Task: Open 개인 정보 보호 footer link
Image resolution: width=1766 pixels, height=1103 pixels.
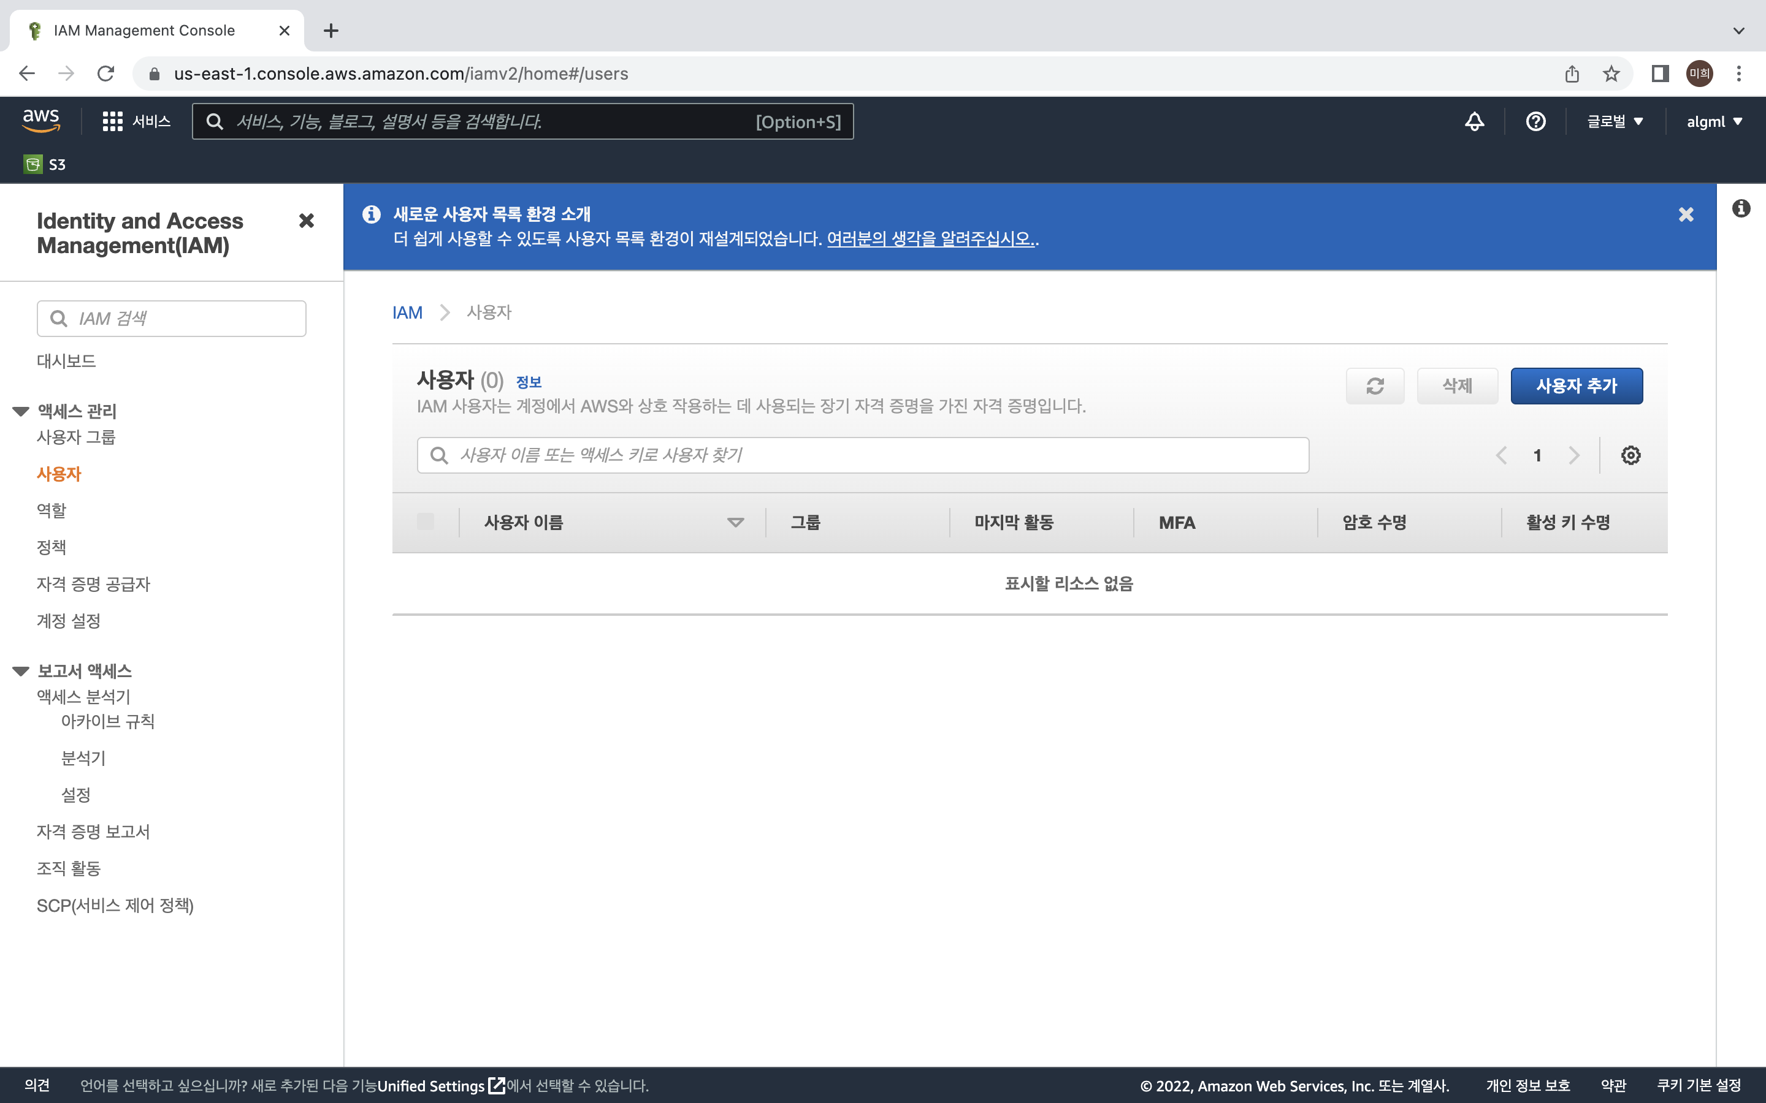Action: (1528, 1085)
